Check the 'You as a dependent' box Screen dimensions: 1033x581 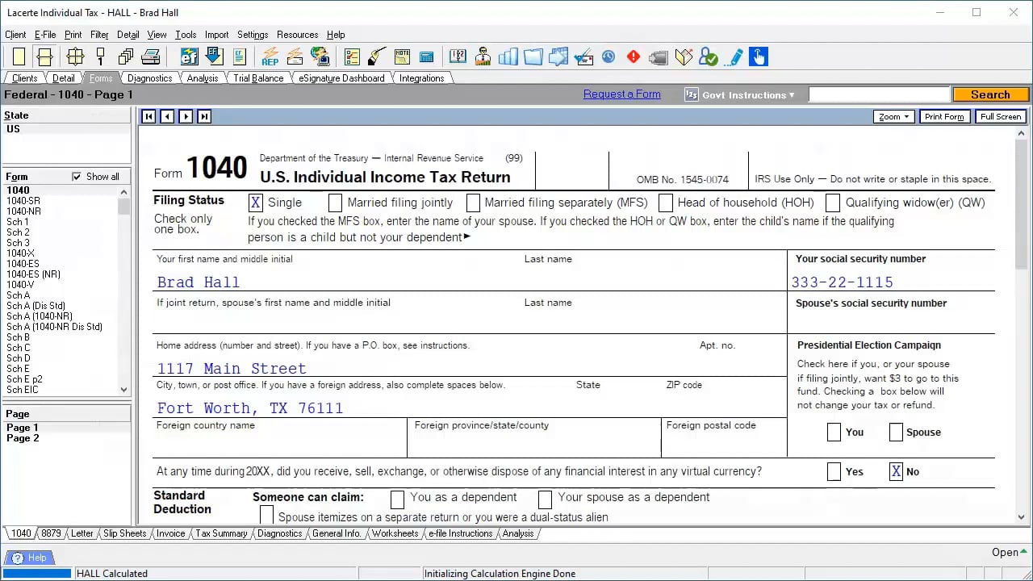click(397, 498)
